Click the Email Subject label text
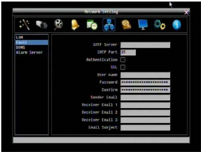The width and height of the screenshot is (201, 152). [103, 127]
